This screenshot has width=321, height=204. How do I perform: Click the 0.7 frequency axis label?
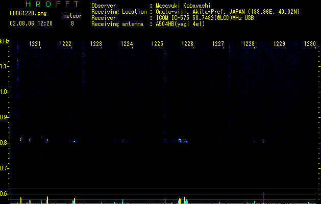click(x=5, y=168)
